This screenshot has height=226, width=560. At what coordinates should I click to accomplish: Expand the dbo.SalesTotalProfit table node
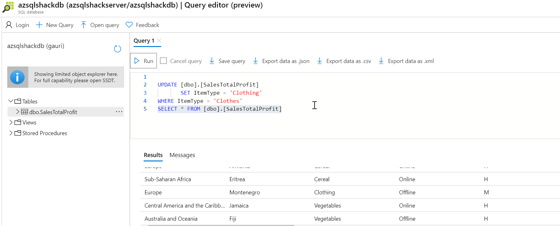[18, 112]
